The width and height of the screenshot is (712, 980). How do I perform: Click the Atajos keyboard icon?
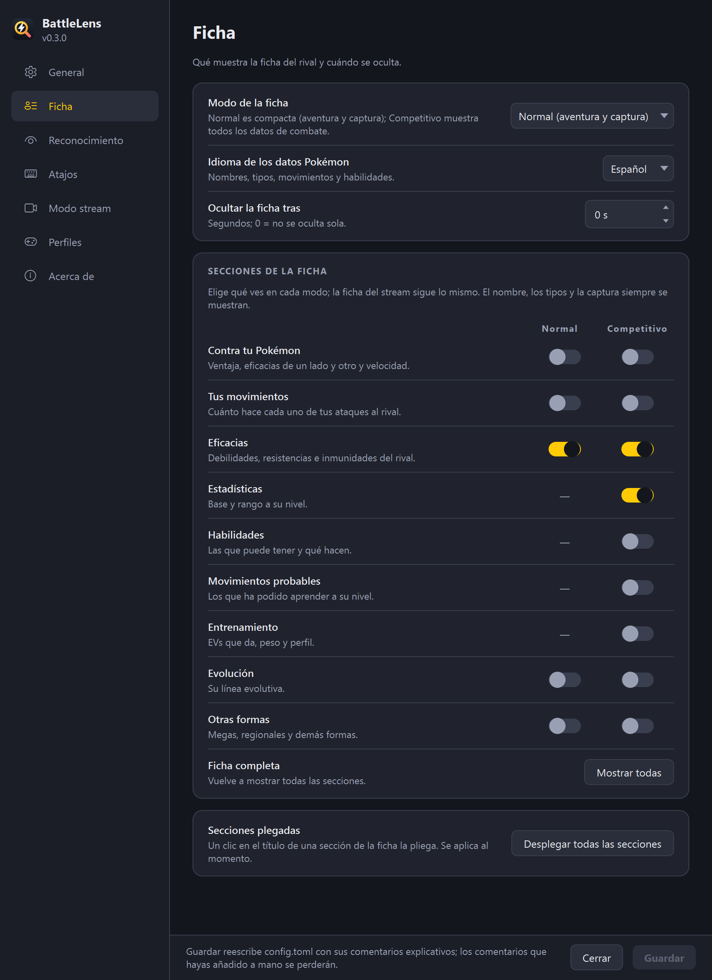pyautogui.click(x=31, y=174)
